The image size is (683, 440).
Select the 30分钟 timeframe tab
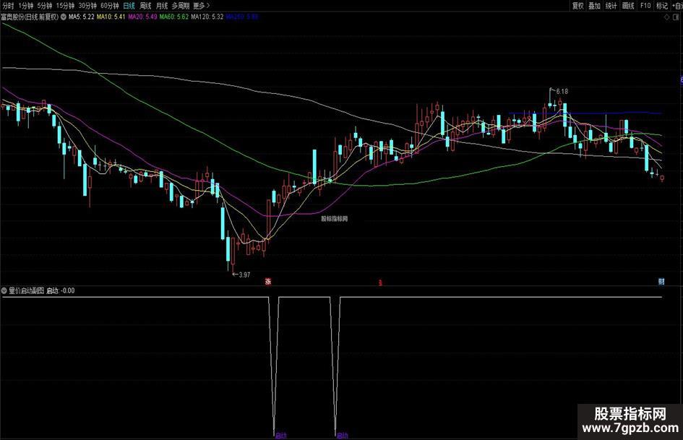[87, 6]
